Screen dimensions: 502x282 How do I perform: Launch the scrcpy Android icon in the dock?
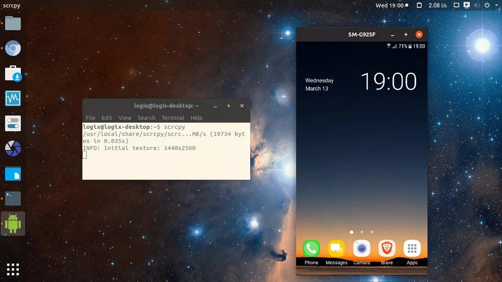(x=13, y=223)
